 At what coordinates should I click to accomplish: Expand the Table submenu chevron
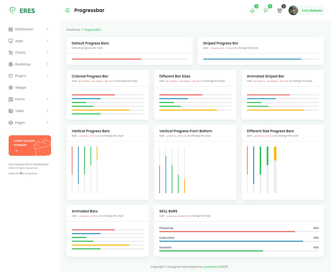pos(47,111)
